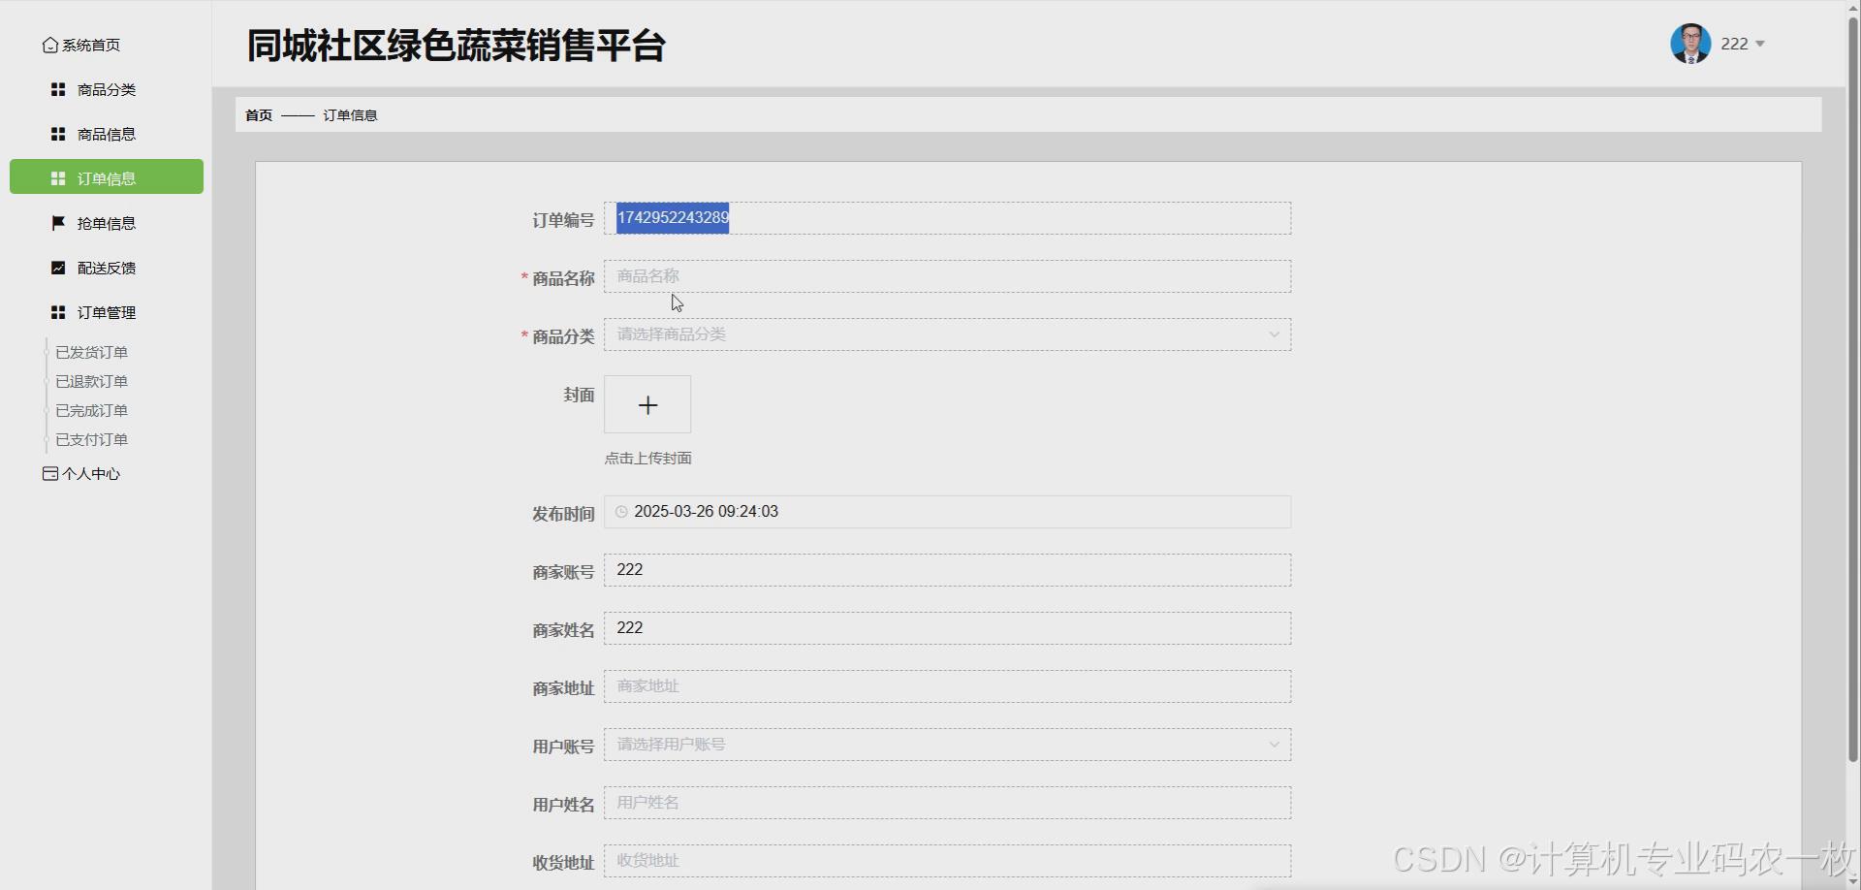Image resolution: width=1861 pixels, height=890 pixels.
Task: Select the 系统首页 home icon
Action: tap(49, 45)
